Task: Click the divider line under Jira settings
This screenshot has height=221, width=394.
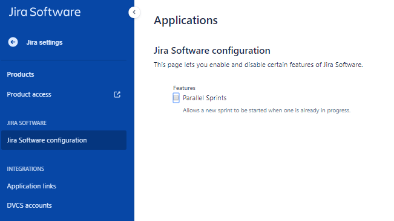Action: point(64,60)
